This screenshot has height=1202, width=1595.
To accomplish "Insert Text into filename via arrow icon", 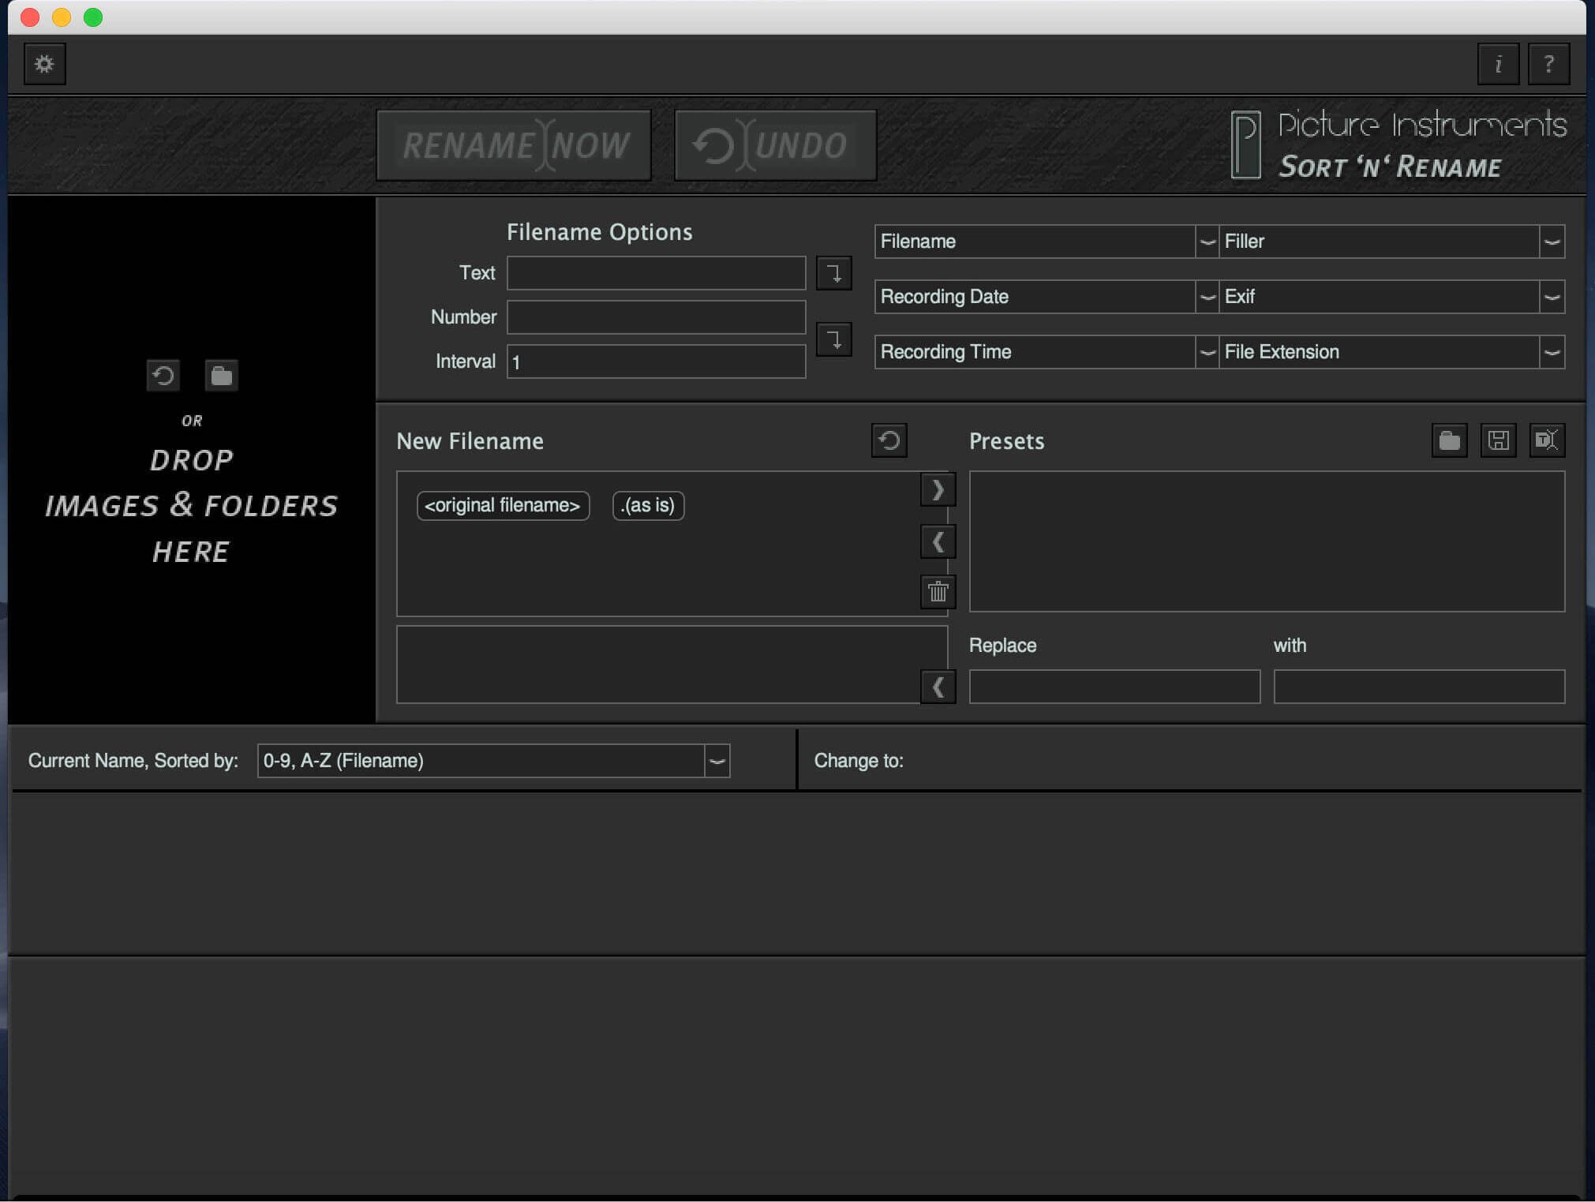I will click(x=833, y=273).
